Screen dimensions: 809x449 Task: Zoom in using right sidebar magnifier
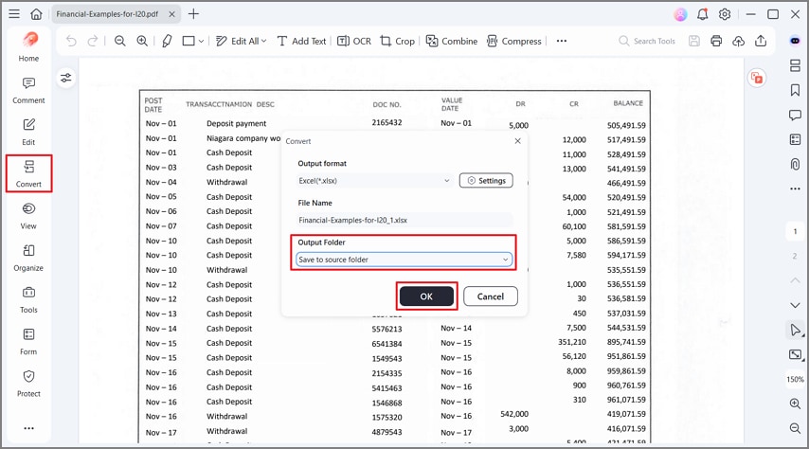[795, 404]
